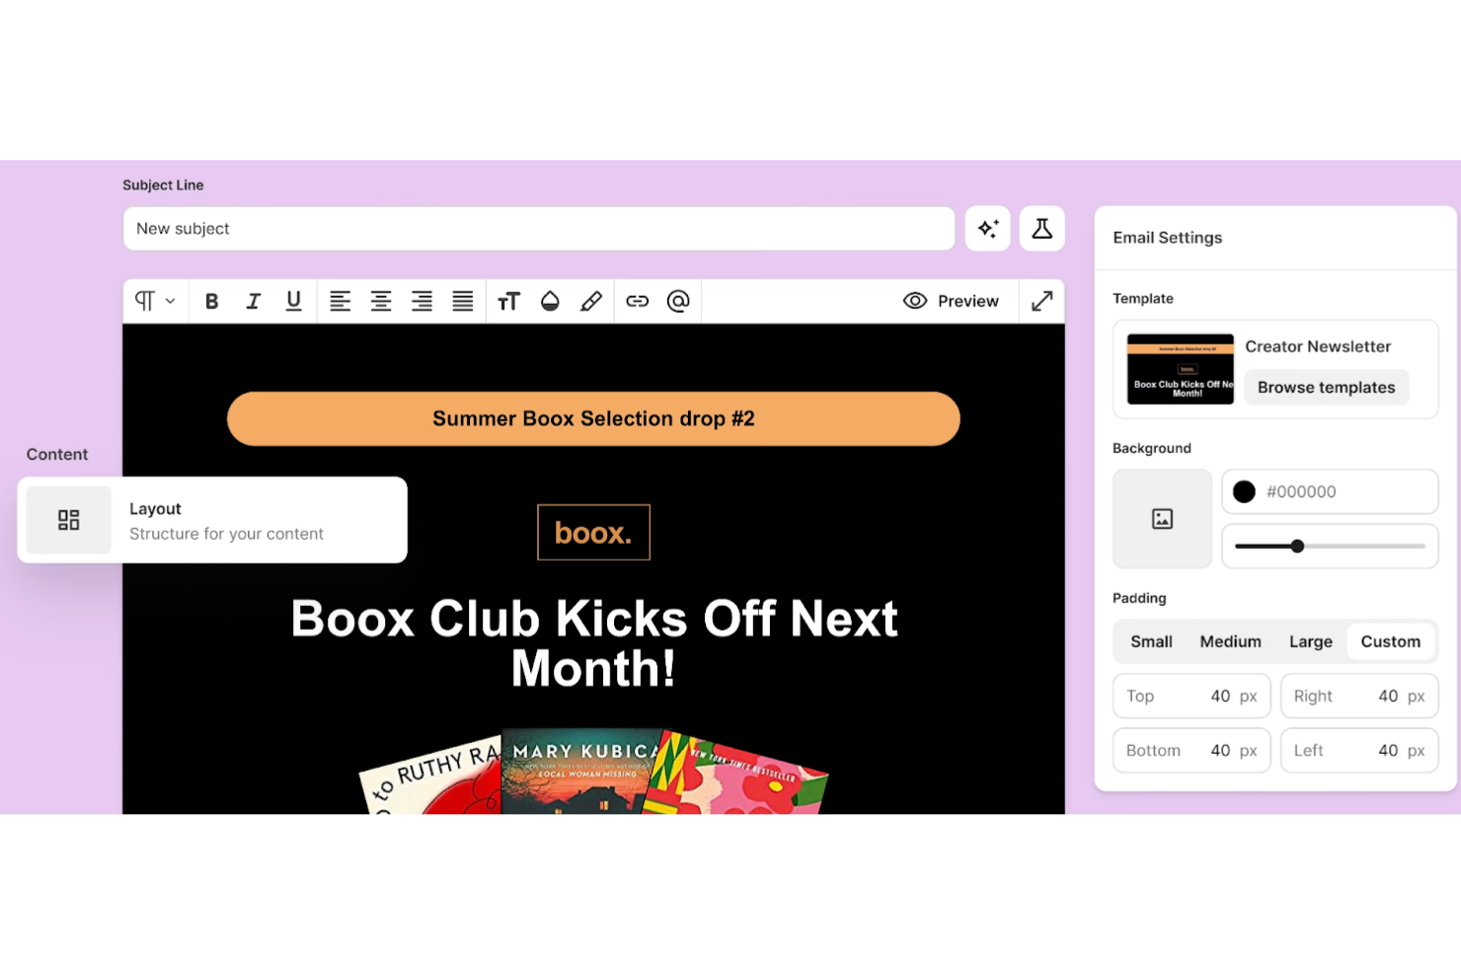
Task: Click the Layout structure card under Content
Action: pyautogui.click(x=211, y=520)
